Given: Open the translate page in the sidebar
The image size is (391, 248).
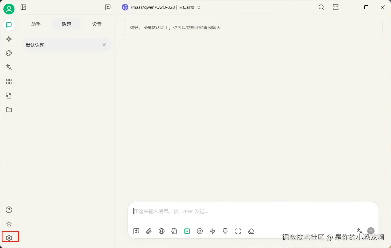Looking at the screenshot, I should 9,67.
